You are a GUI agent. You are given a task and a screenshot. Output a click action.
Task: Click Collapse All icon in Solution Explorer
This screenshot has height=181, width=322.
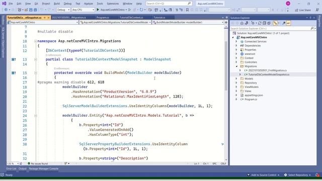[264, 23]
